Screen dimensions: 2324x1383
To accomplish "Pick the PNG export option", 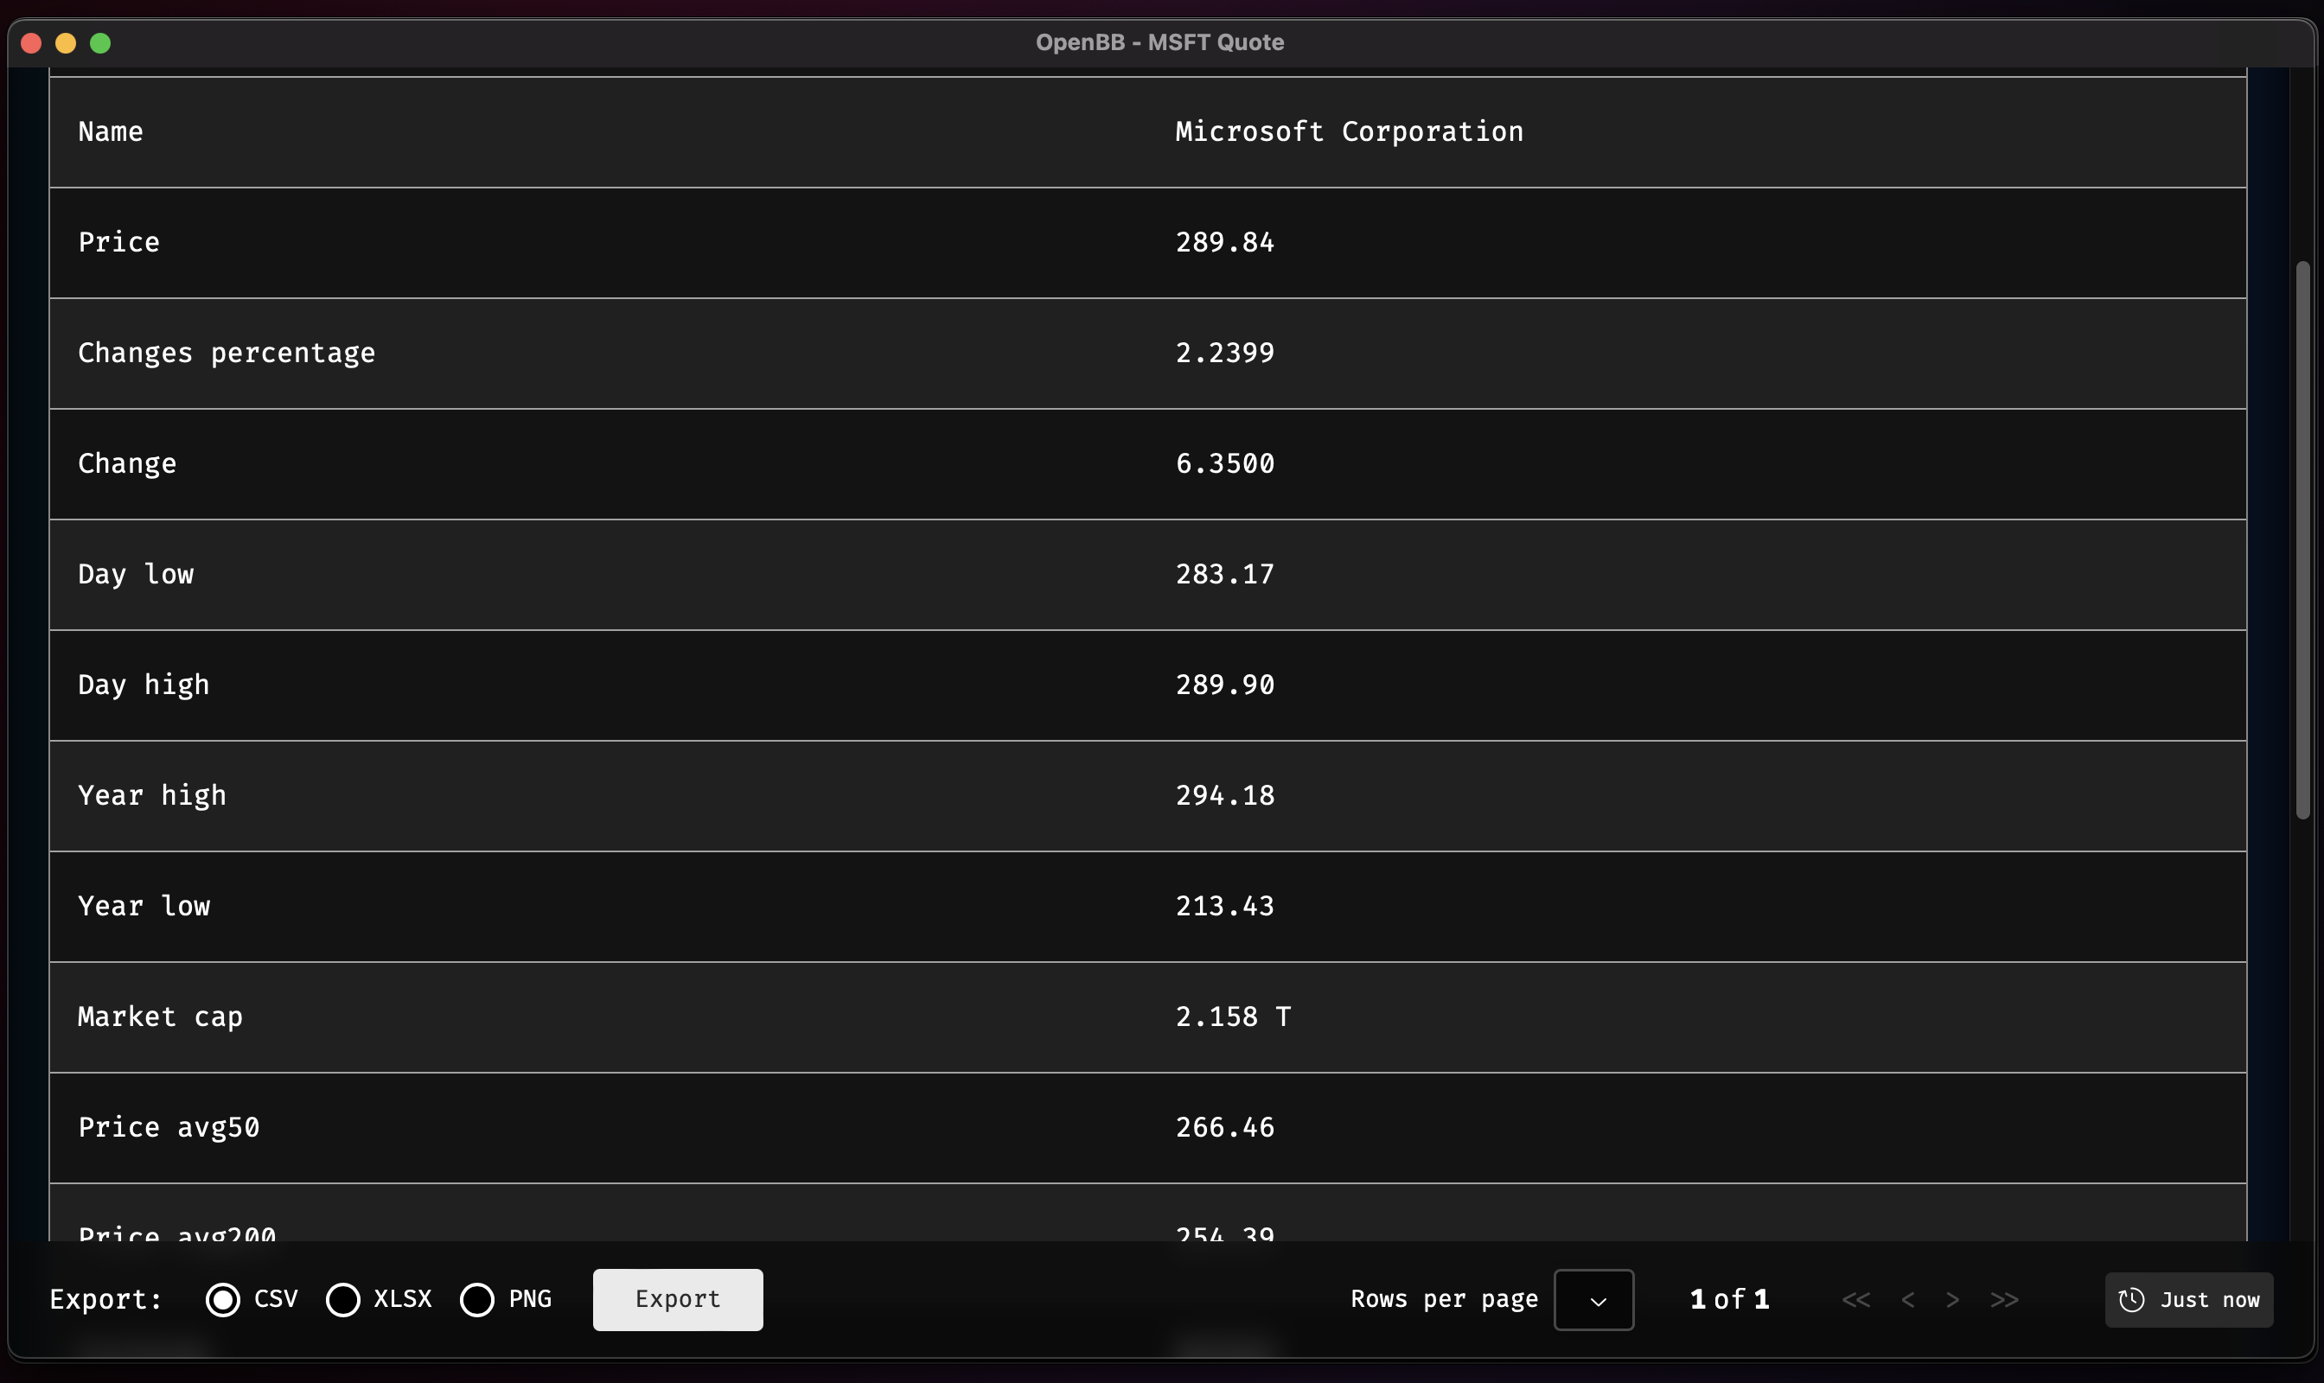I will pos(477,1299).
